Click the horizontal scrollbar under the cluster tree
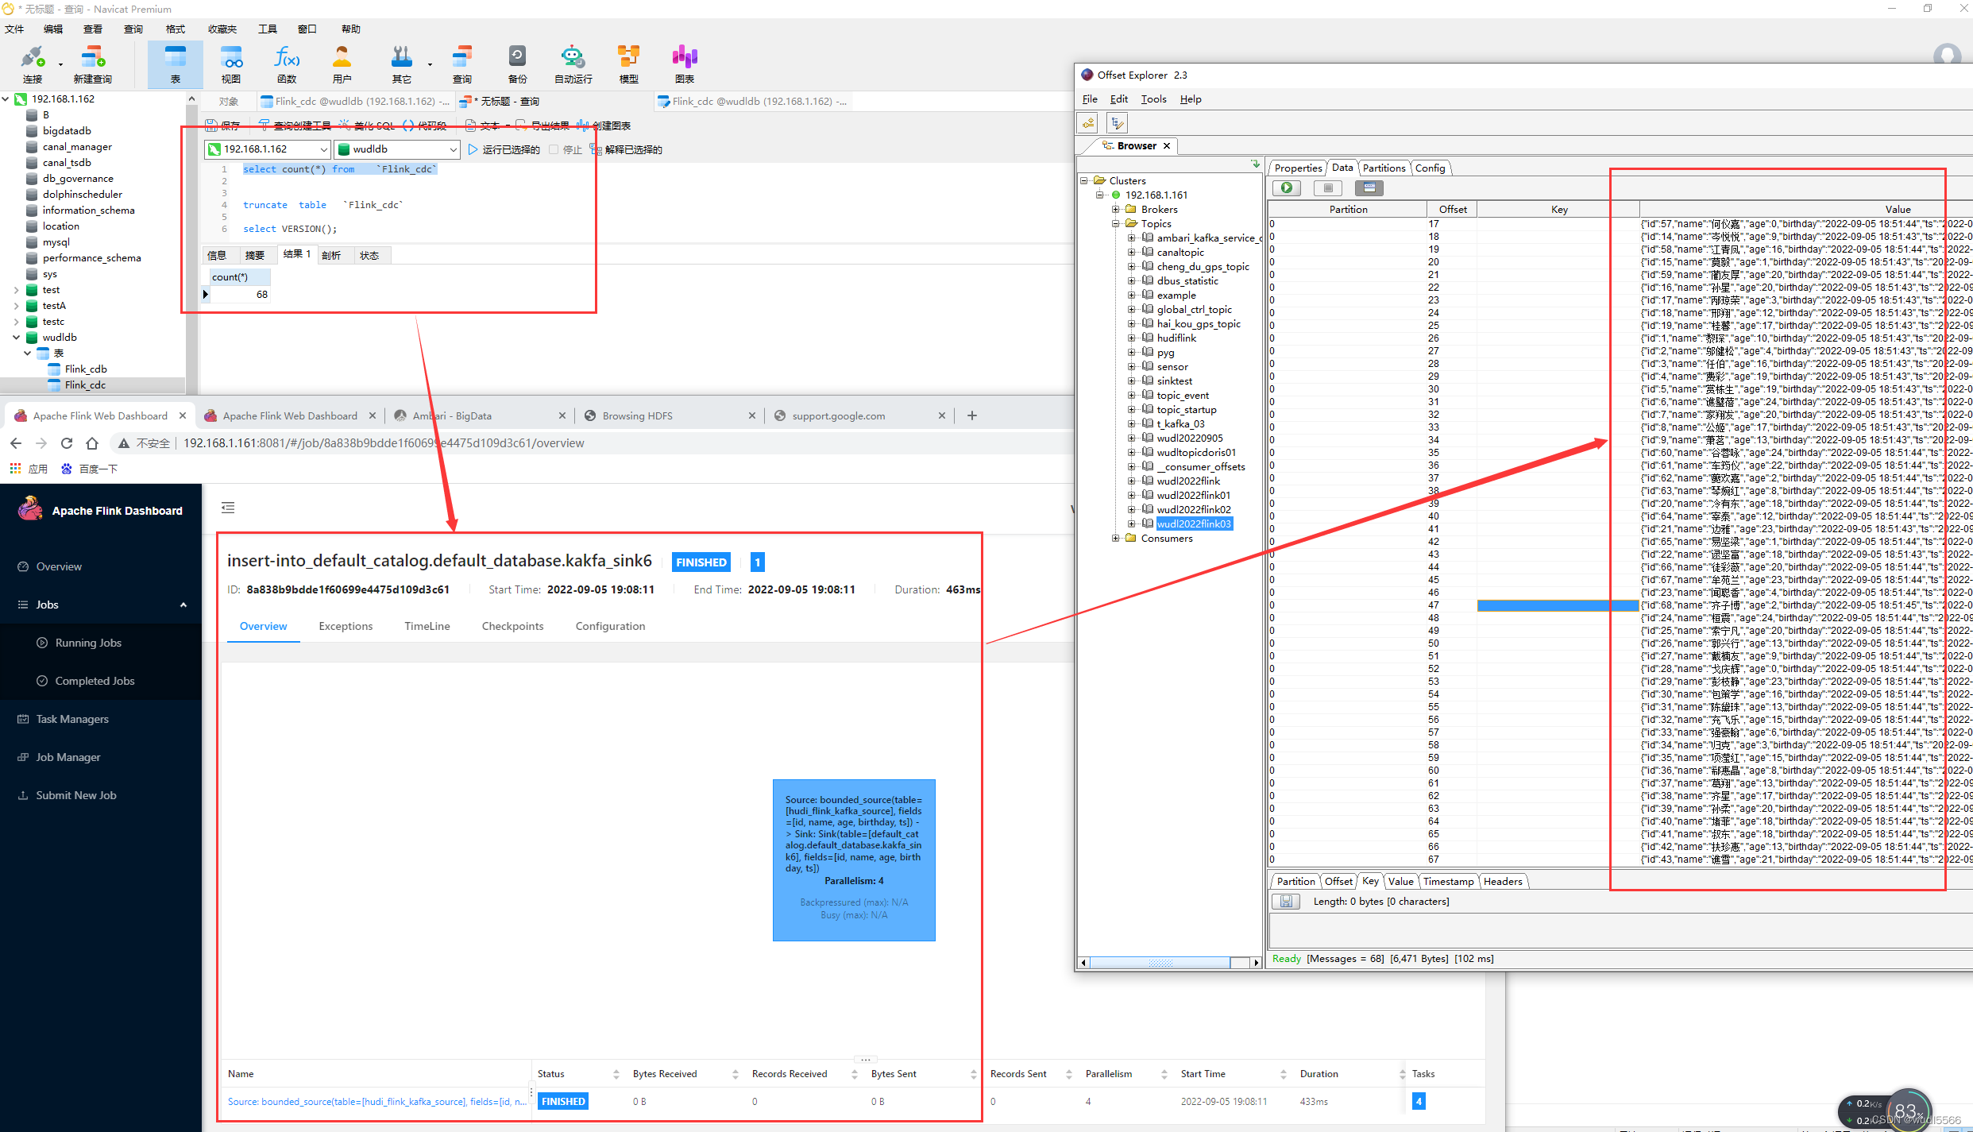Screen dimensions: 1973x1132 coord(1160,963)
